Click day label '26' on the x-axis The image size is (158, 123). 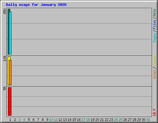(x=125, y=120)
